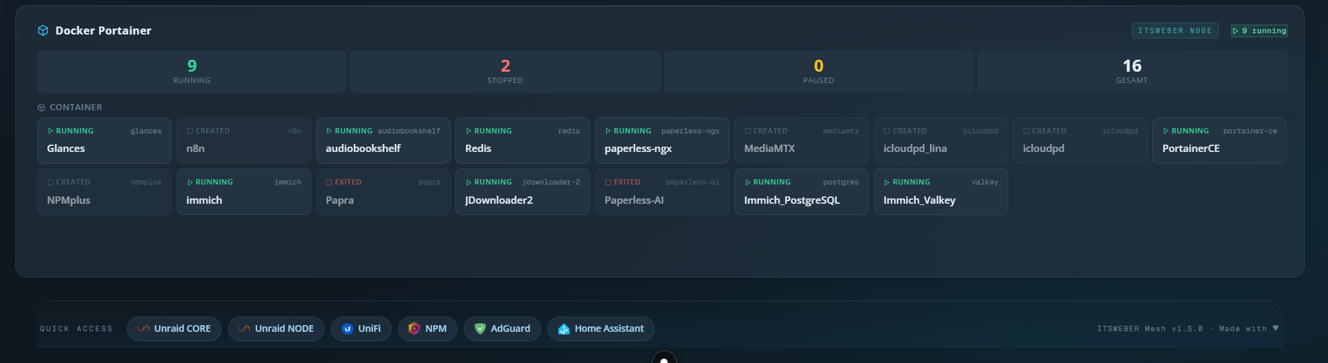The image size is (1328, 363).
Task: Click the heart icon in the footer
Action: [1275, 328]
